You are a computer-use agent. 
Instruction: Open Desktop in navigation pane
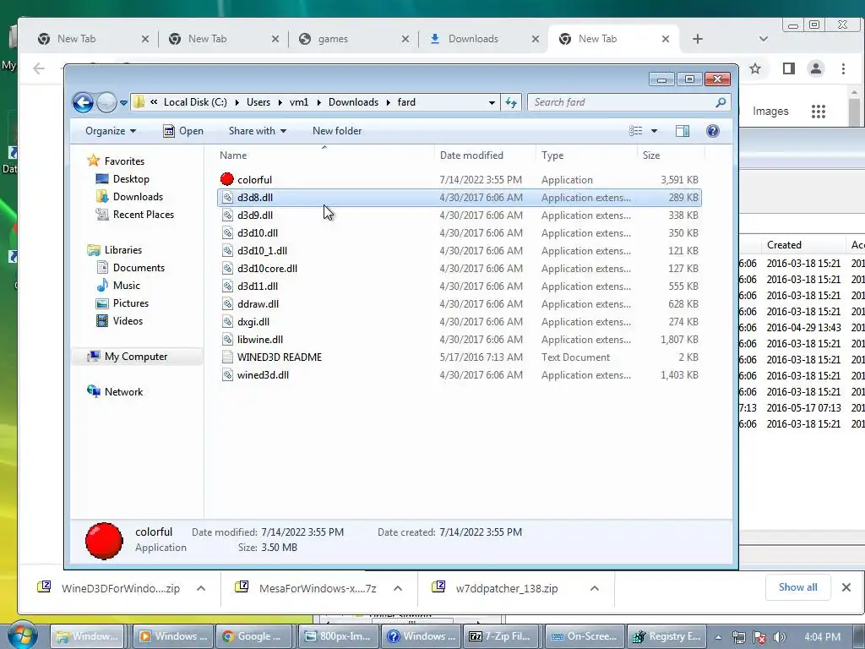131,179
